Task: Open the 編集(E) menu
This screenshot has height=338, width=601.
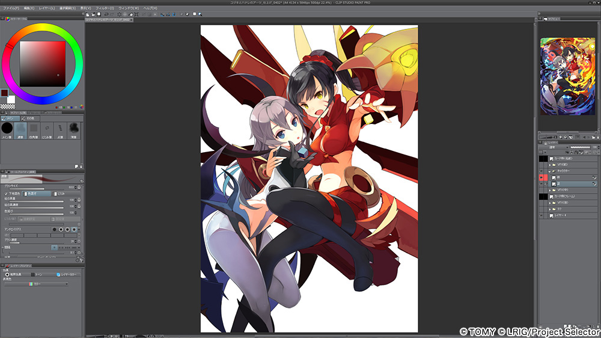Action: tap(29, 8)
